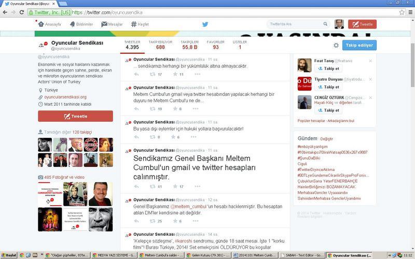The width and height of the screenshot is (415, 259).
Task: Retweet the 'Bu yasa dışı eylemler' tweet
Action: click(x=153, y=137)
